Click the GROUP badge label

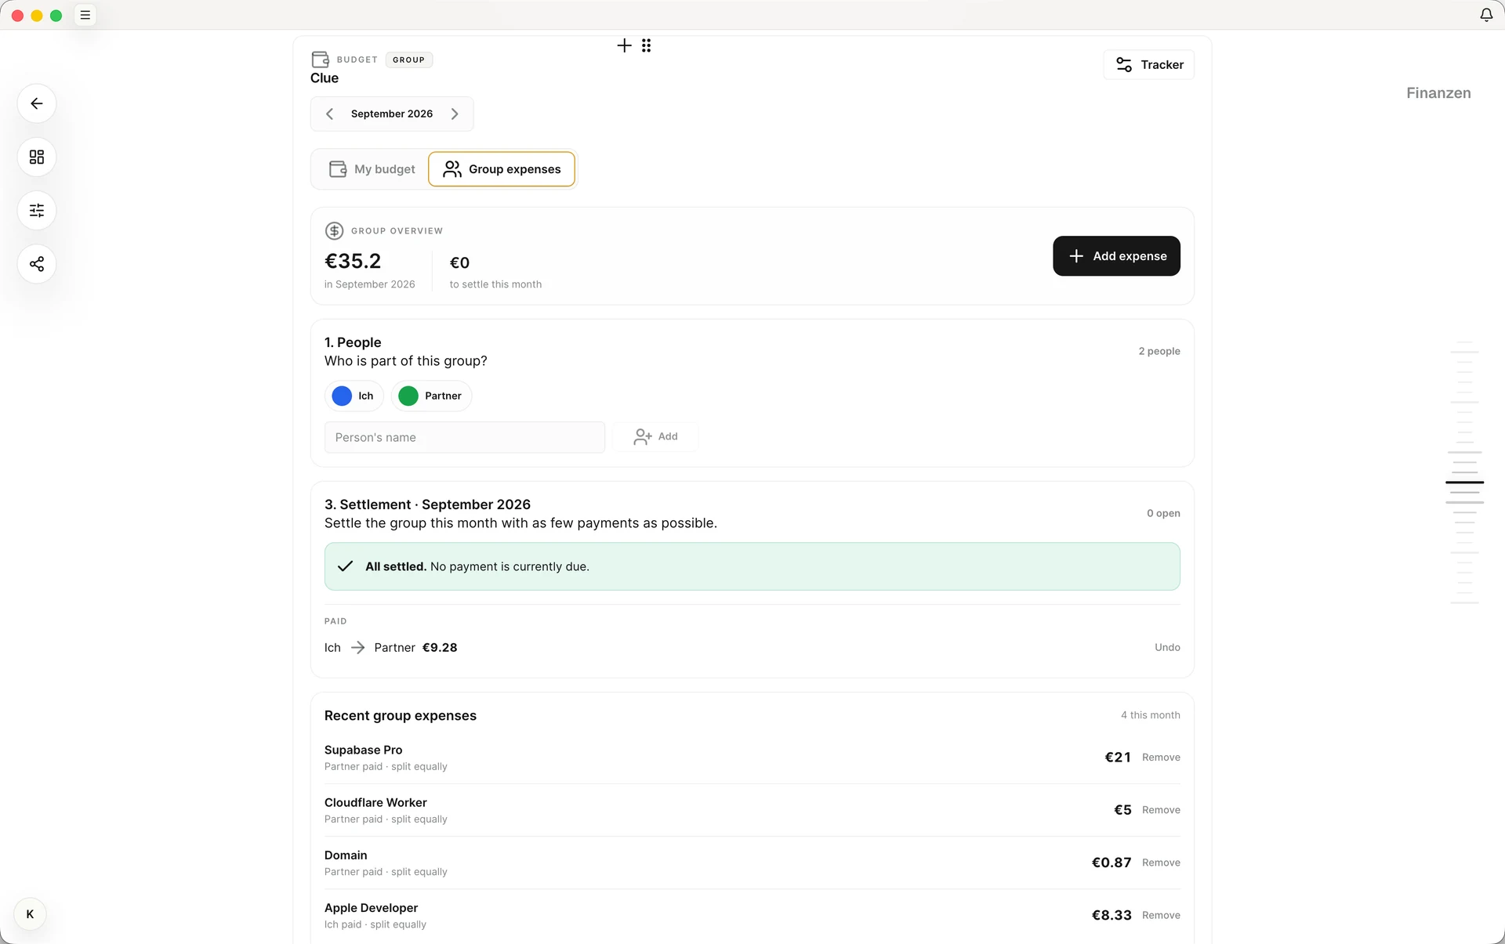(x=408, y=60)
